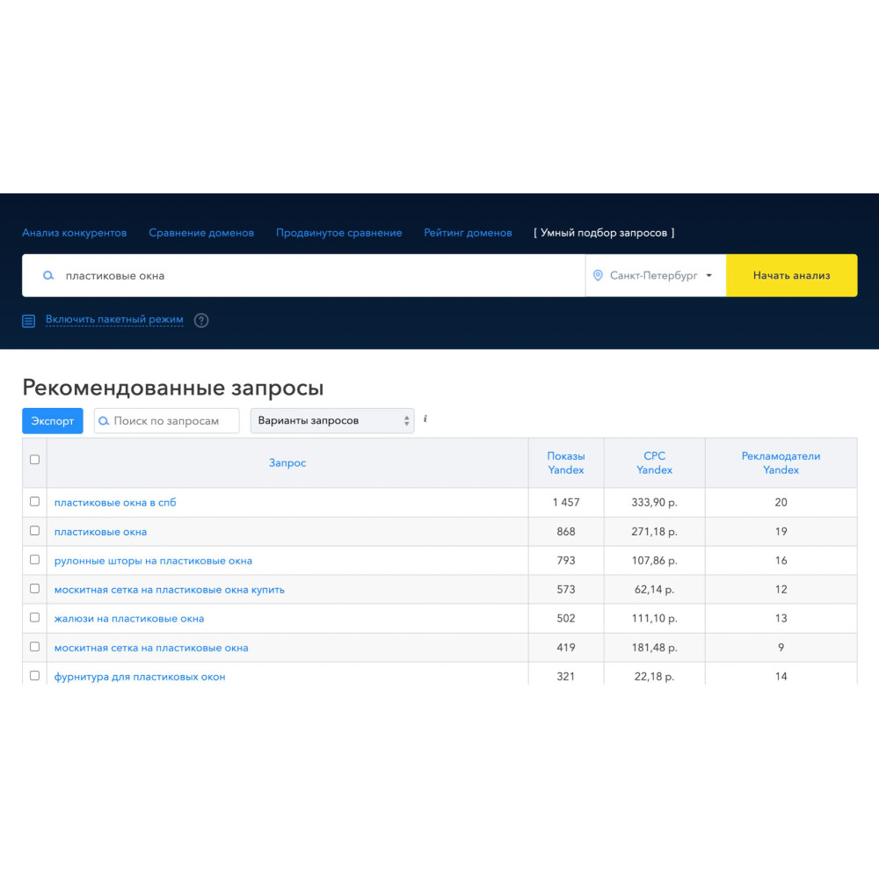Click the location pin icon beside Санкт-Петербург

599,276
